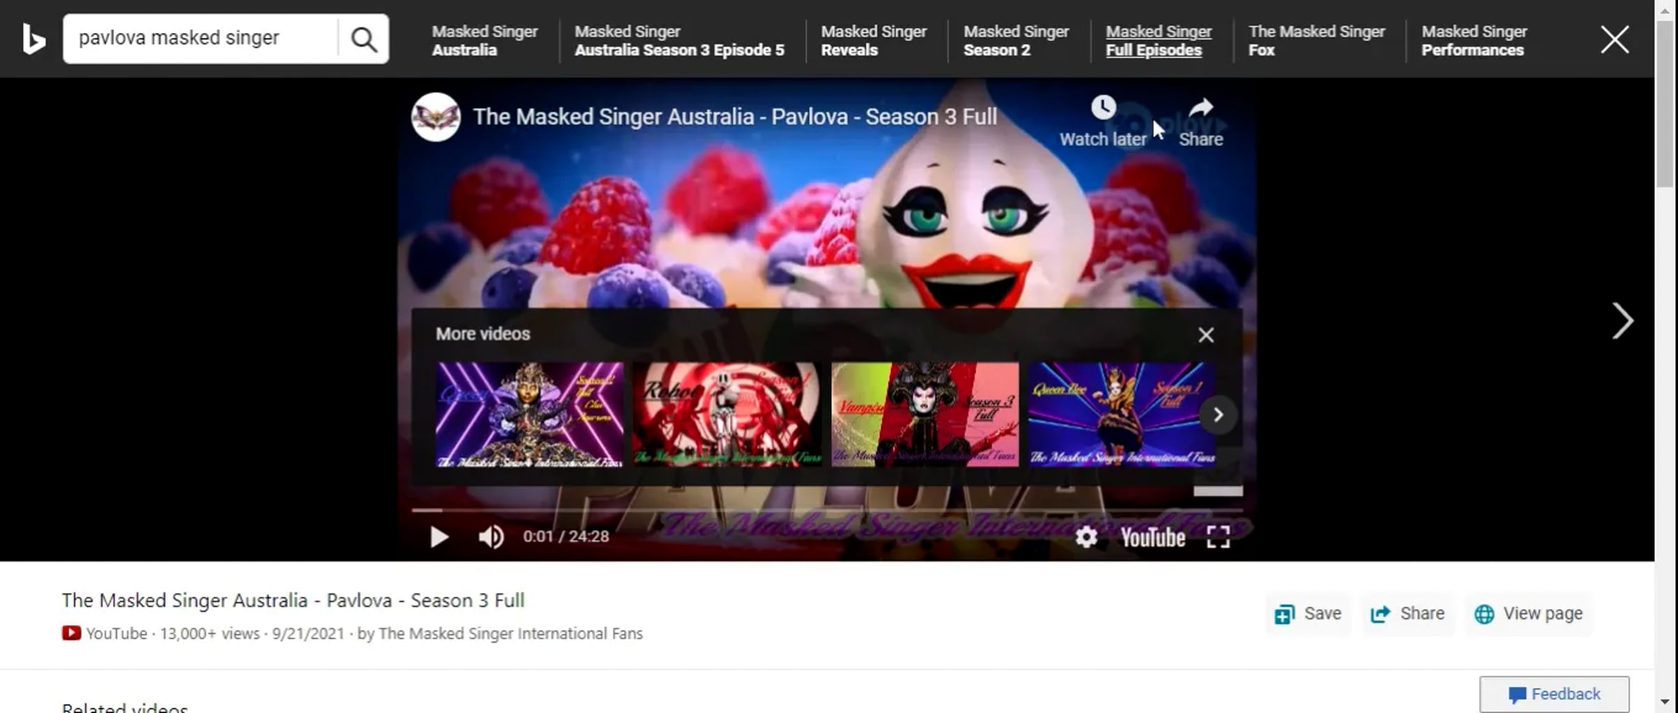The image size is (1678, 713).
Task: Mute the video volume
Action: click(x=491, y=537)
